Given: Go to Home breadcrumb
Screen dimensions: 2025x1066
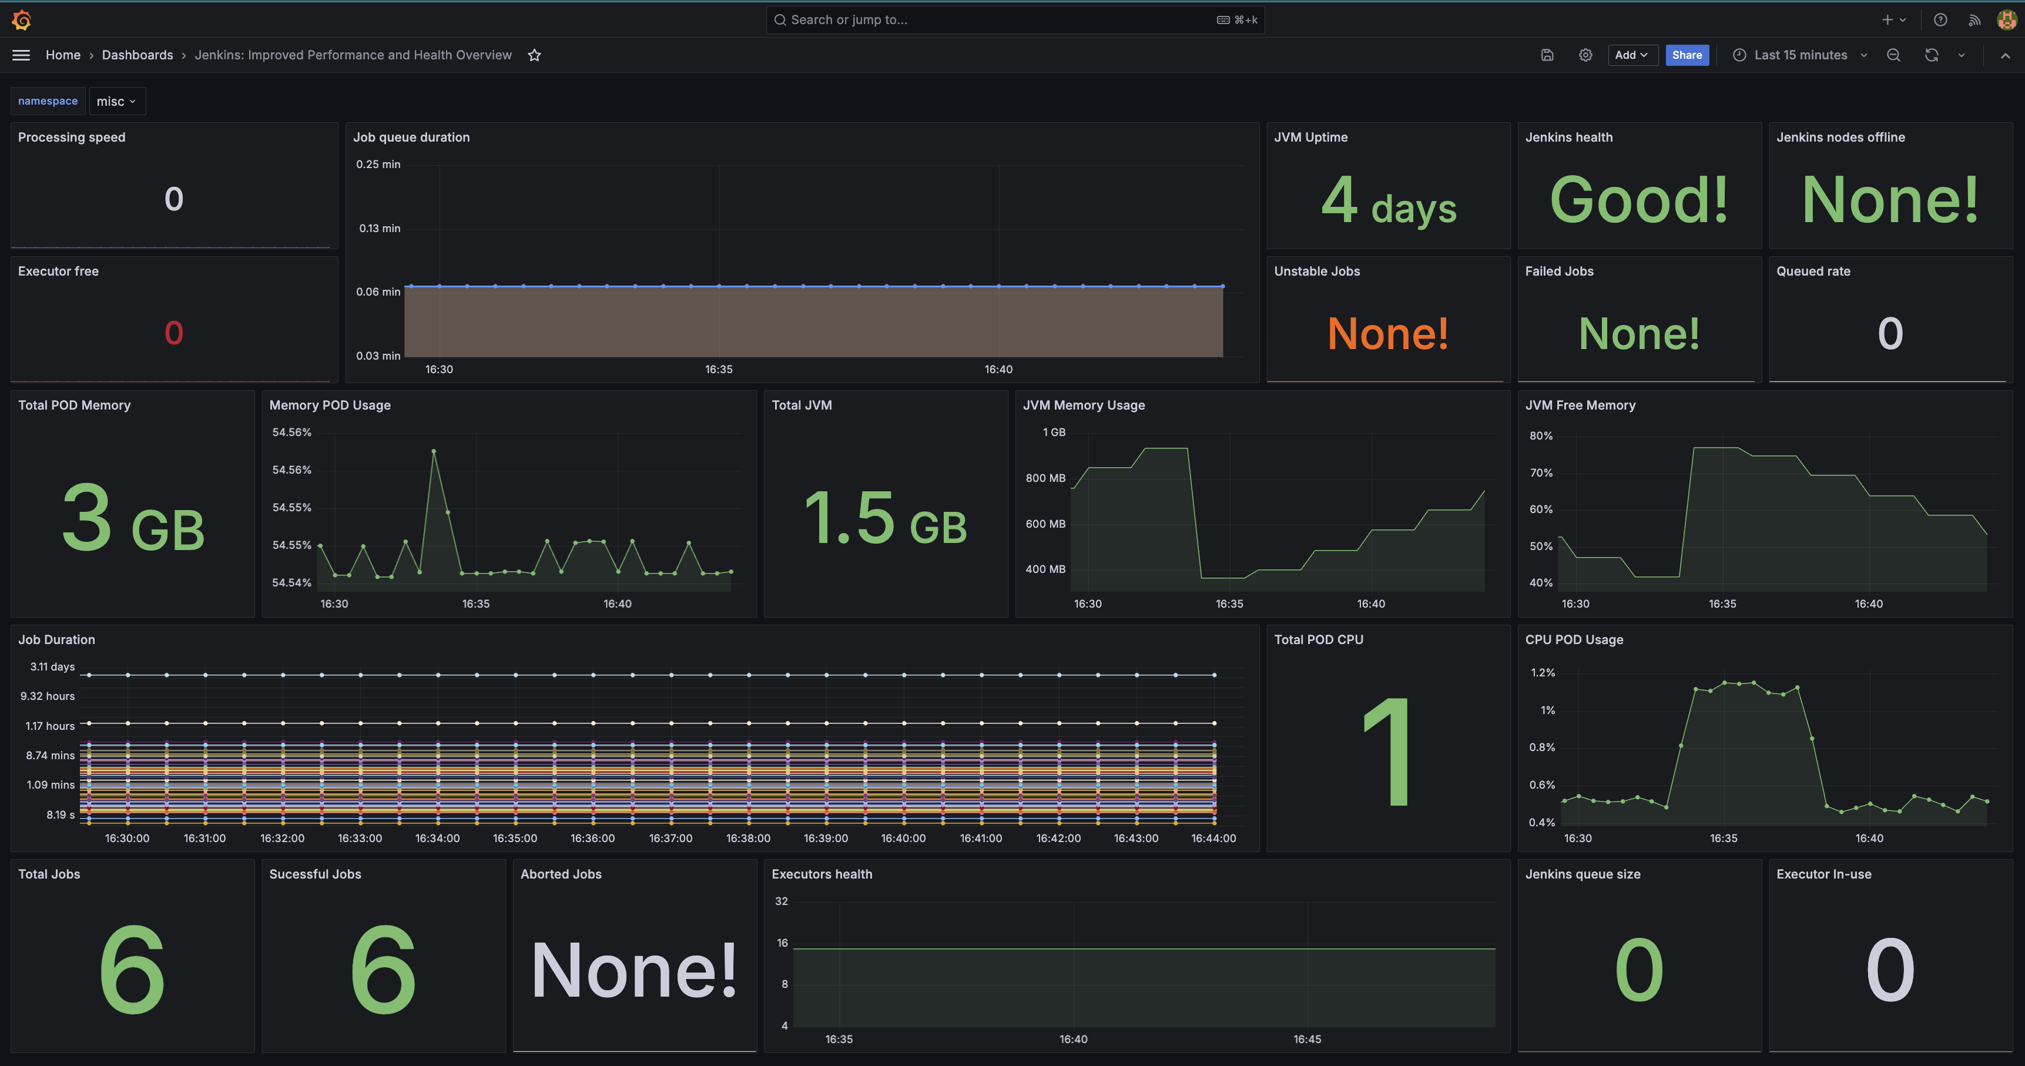Looking at the screenshot, I should pos(63,55).
